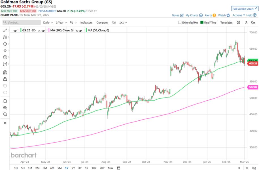The height and width of the screenshot is (170, 259).
Task: Hide the MA 200 indicator
Action: (43, 31)
